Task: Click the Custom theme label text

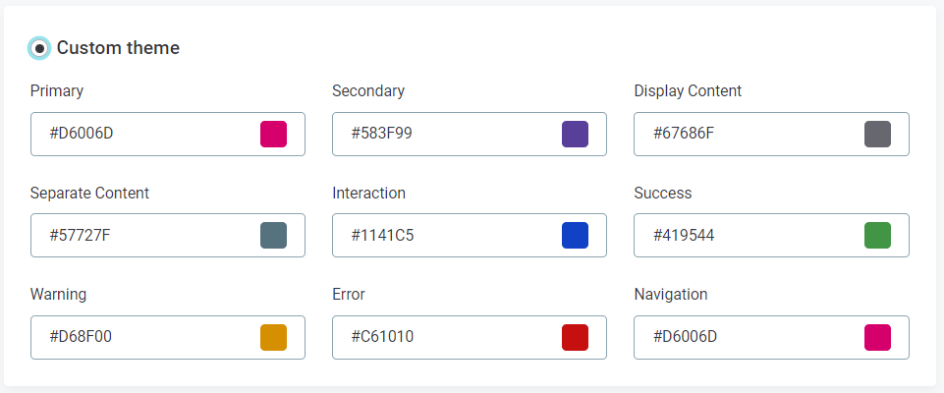Action: [x=118, y=48]
